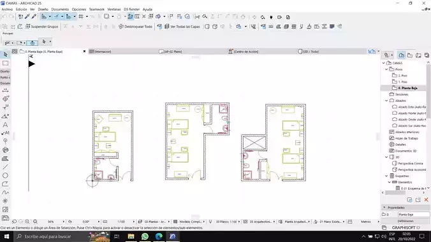Image resolution: width=431 pixels, height=242 pixels.
Task: Select the Marquee tool in the toolbox
Action: (x=5, y=63)
